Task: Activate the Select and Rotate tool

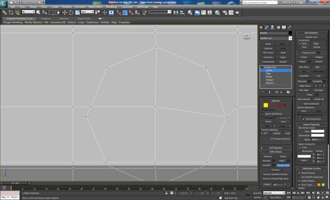Action: coord(71,13)
